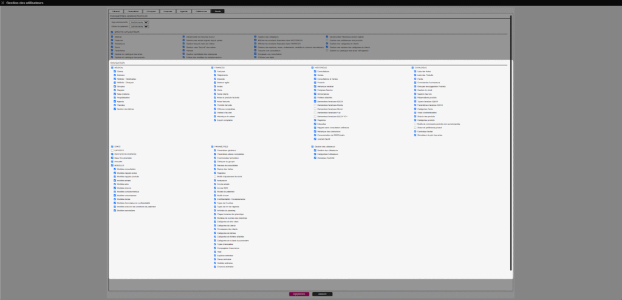This screenshot has height=300, width=622.
Task: Enable the EXPORTS checkbox
Action: click(112, 150)
